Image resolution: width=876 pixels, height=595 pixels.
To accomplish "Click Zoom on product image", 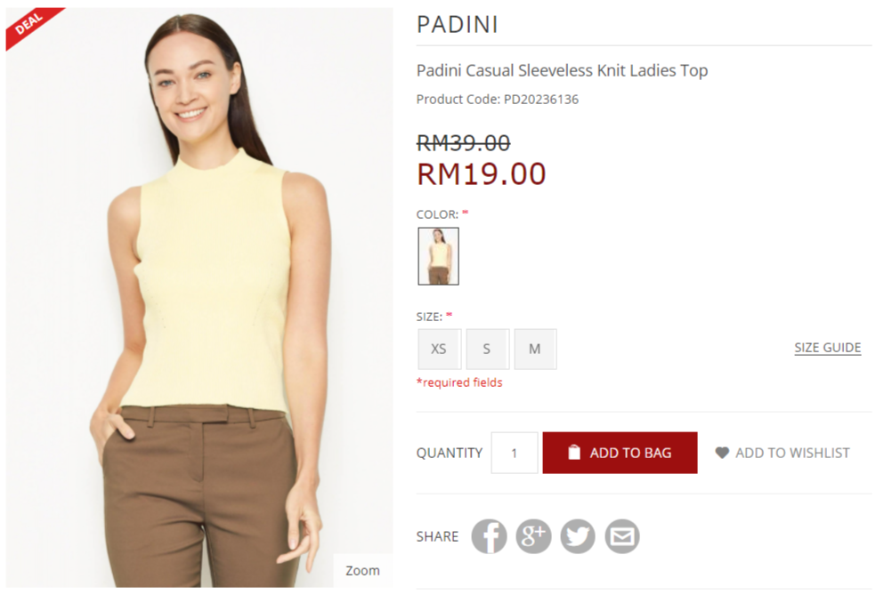I will [x=362, y=570].
